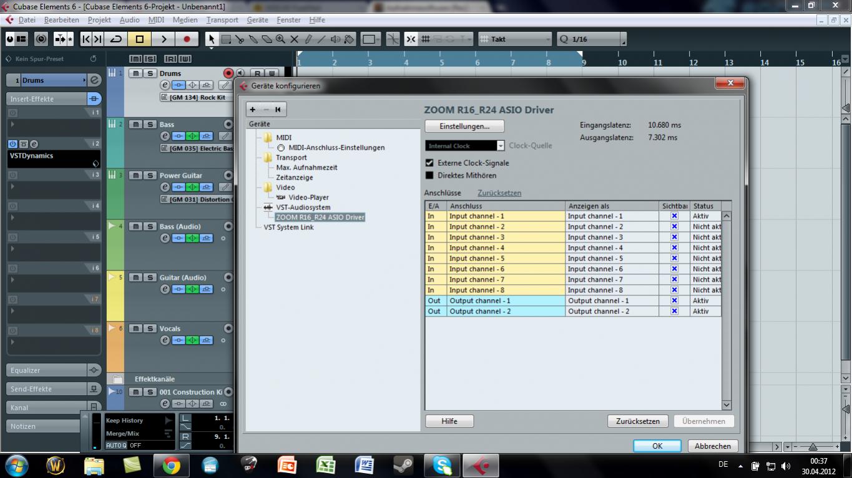Toggle visibility of Input channel - 5
Image resolution: width=852 pixels, height=478 pixels.
(674, 259)
